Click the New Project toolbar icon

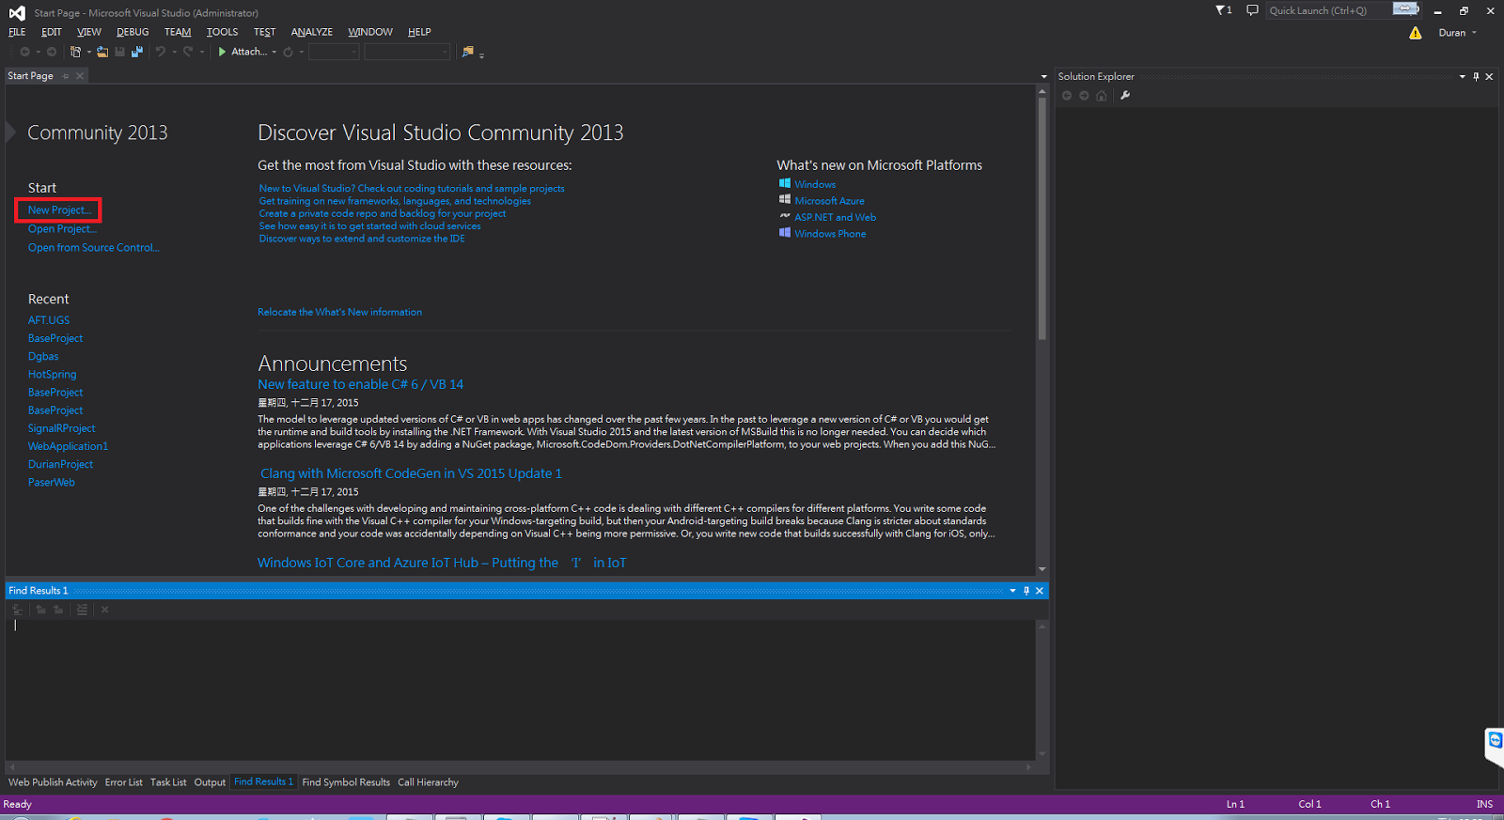click(x=76, y=52)
